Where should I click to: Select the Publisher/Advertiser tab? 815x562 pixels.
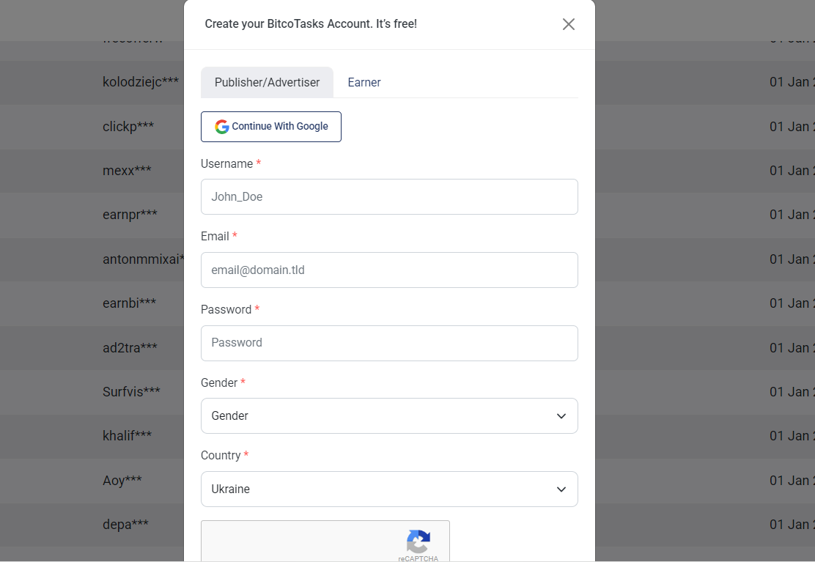coord(268,82)
